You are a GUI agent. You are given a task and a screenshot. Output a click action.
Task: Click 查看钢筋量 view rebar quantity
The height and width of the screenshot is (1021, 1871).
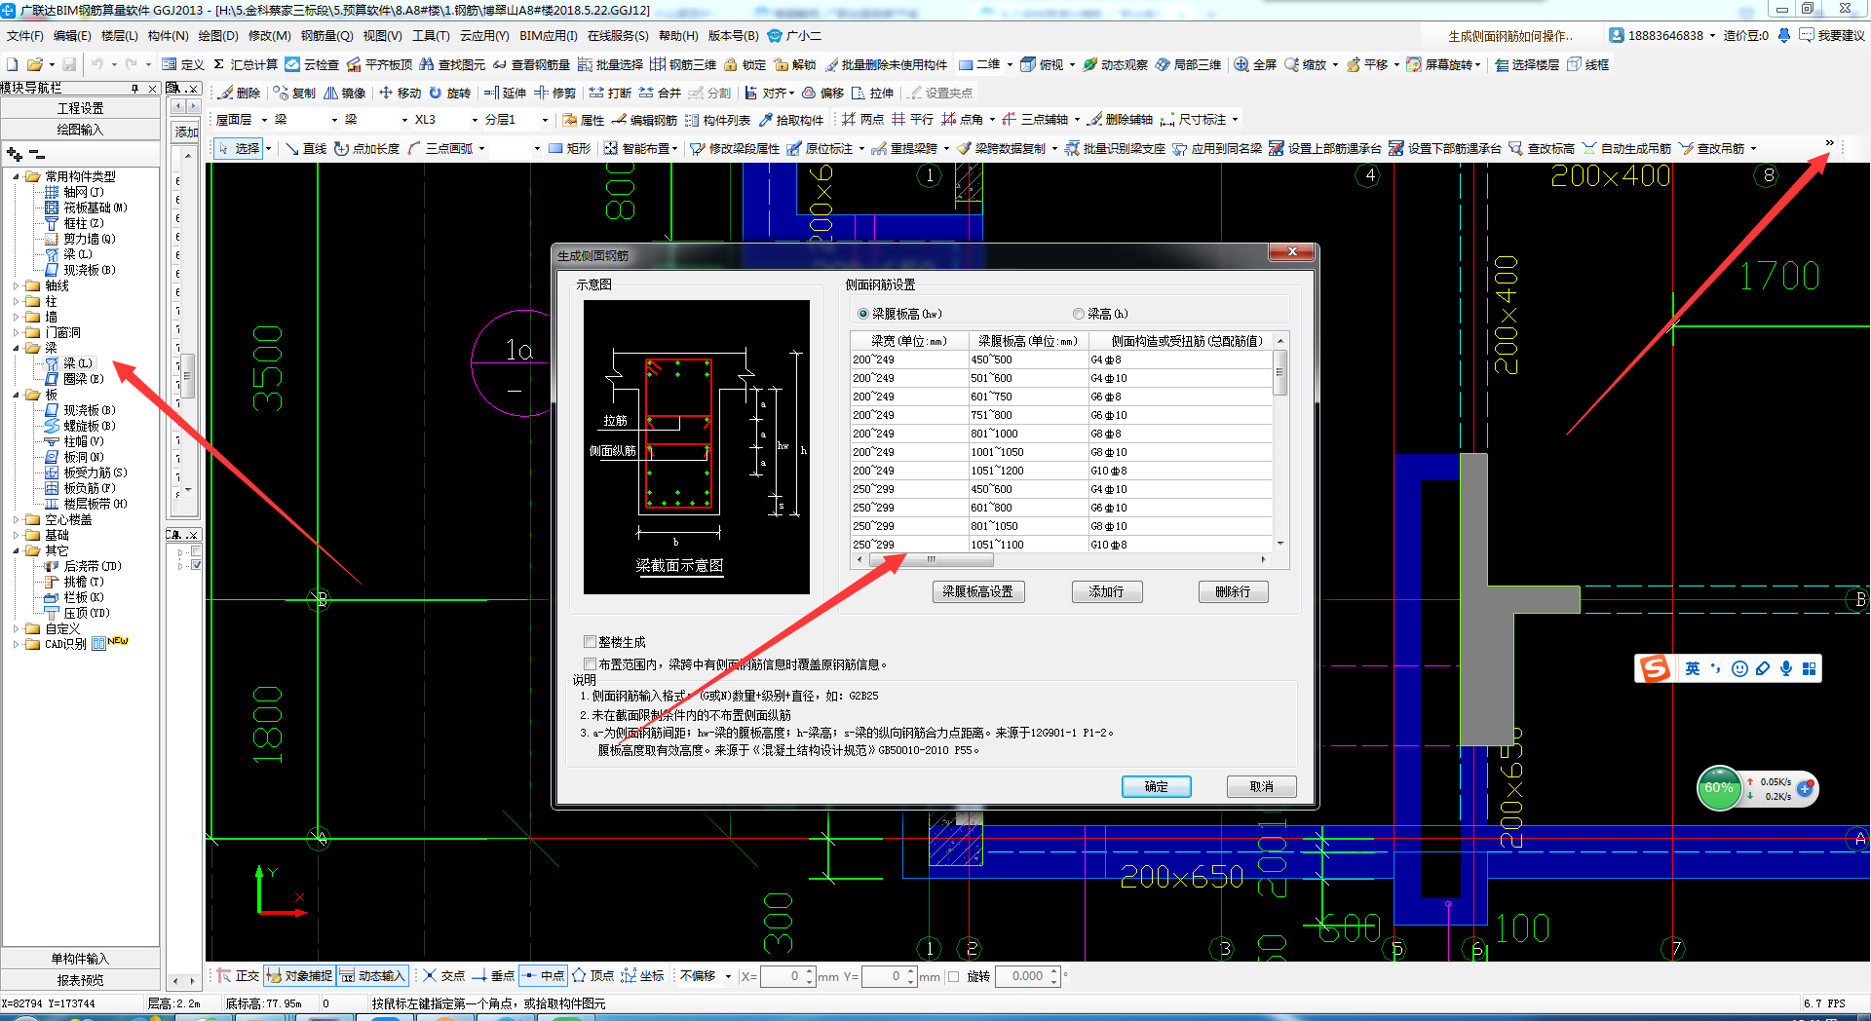click(x=531, y=64)
